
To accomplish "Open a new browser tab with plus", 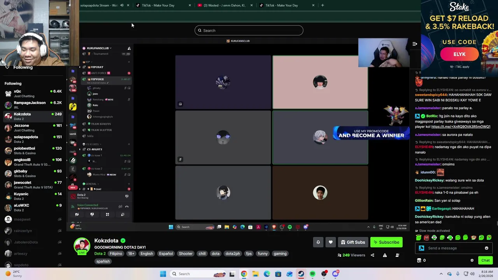I will (x=323, y=5).
